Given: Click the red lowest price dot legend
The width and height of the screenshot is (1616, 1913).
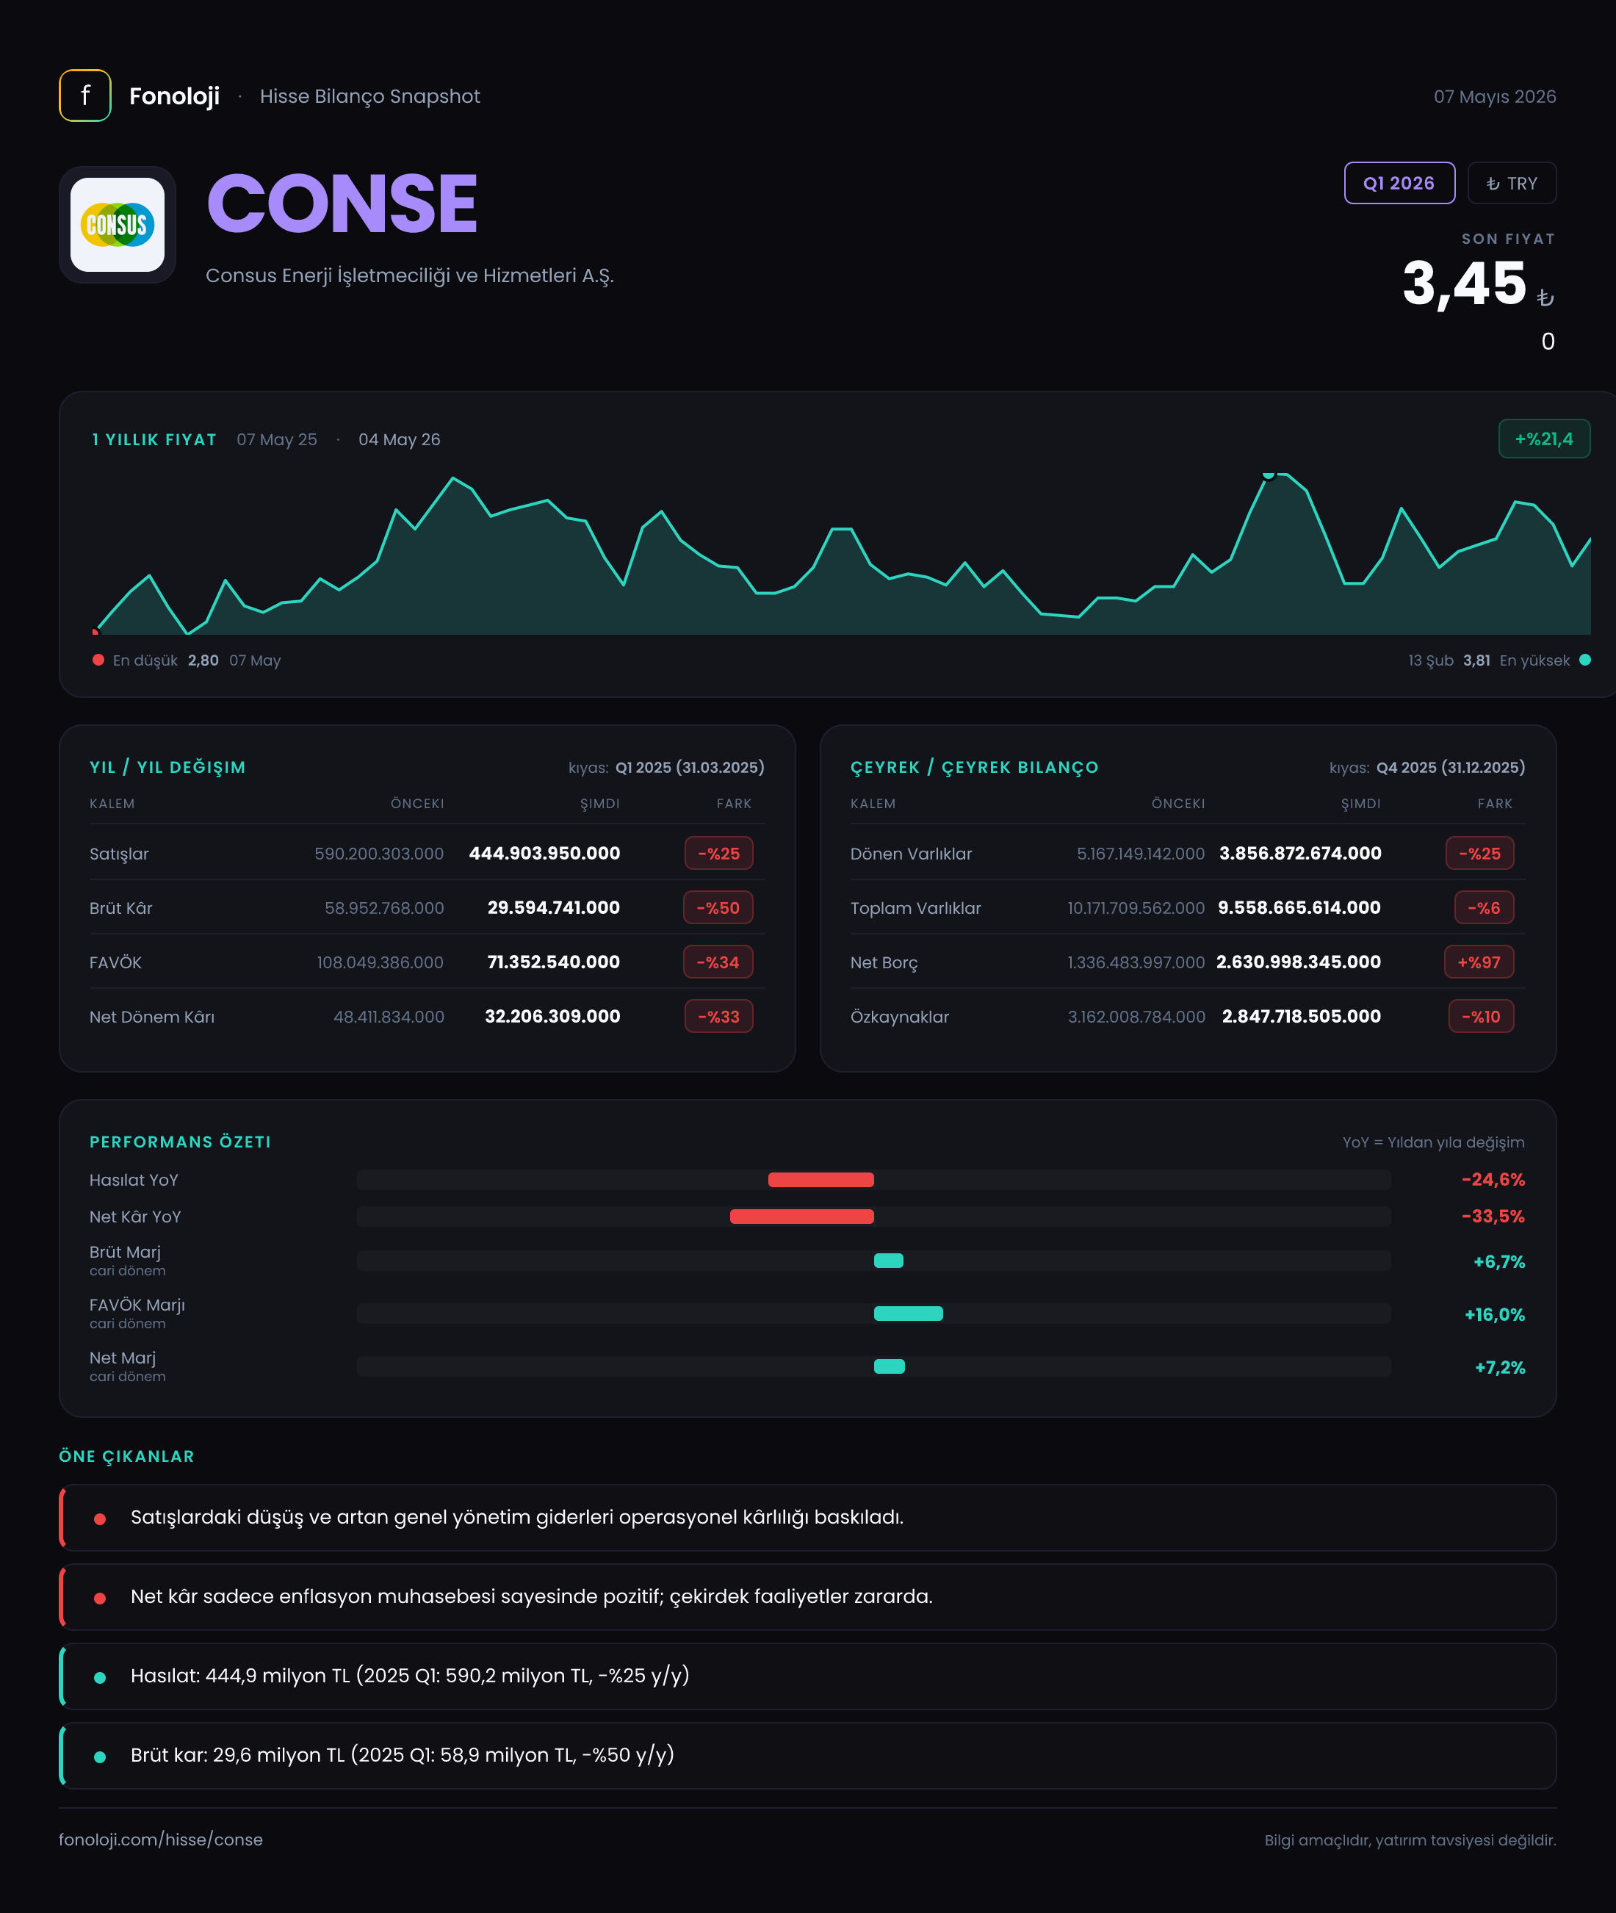Looking at the screenshot, I should tap(98, 660).
